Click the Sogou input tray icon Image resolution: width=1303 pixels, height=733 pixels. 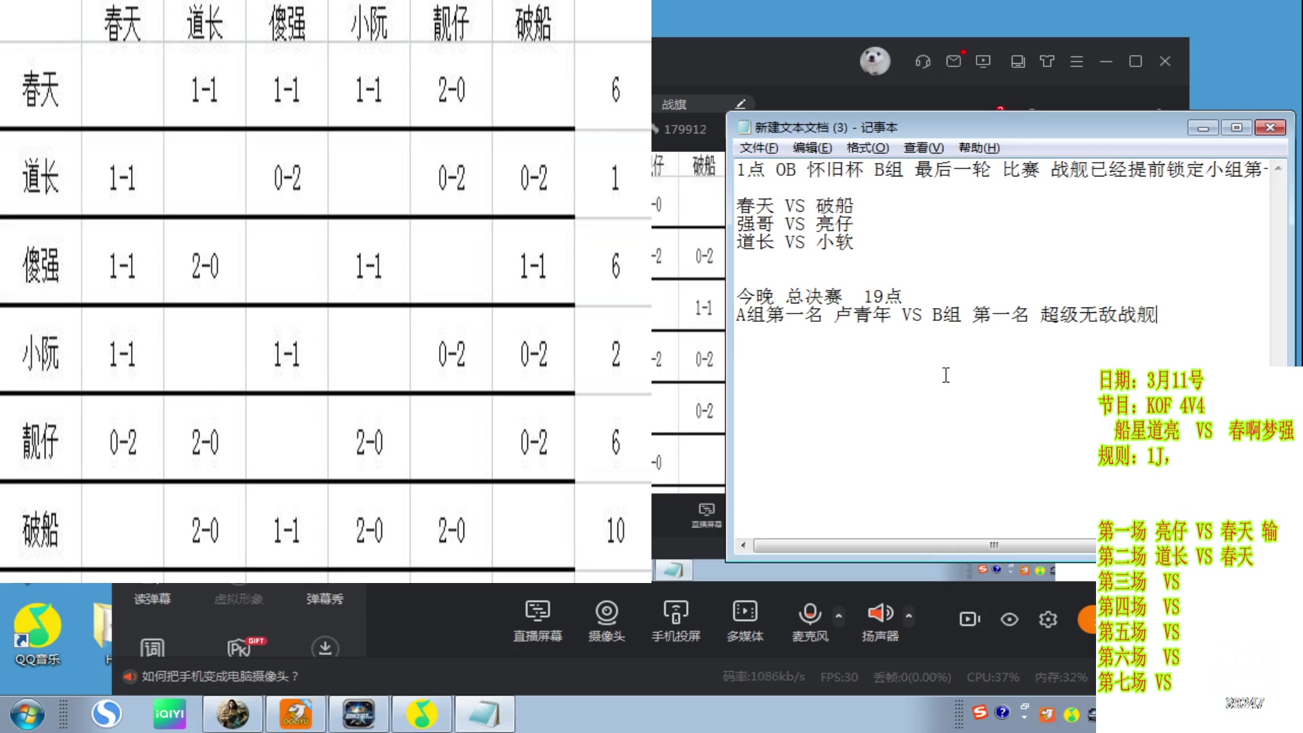[979, 712]
